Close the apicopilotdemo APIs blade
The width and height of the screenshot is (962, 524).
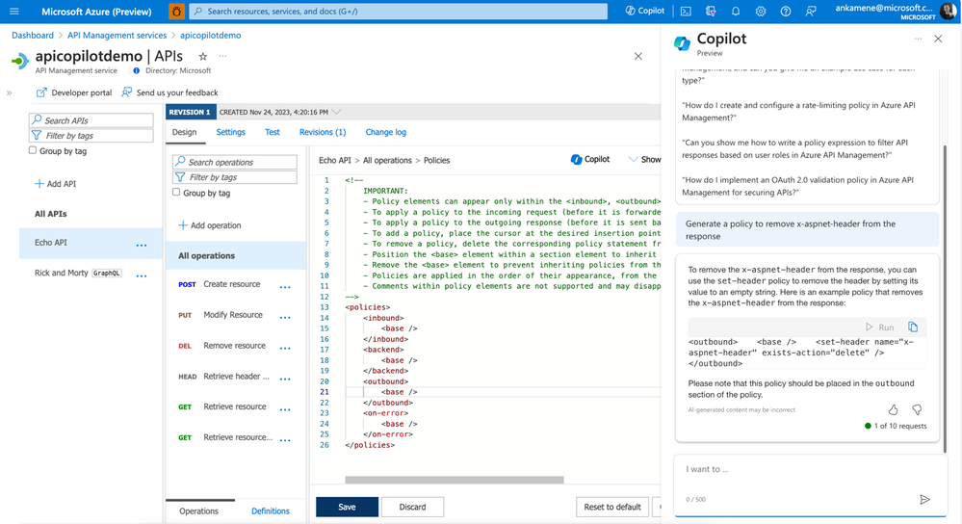coord(638,57)
